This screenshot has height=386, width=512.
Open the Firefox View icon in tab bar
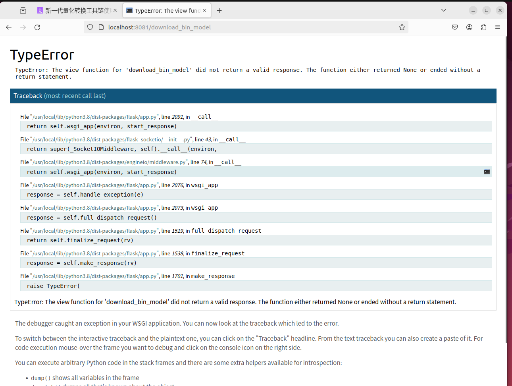coord(23,11)
